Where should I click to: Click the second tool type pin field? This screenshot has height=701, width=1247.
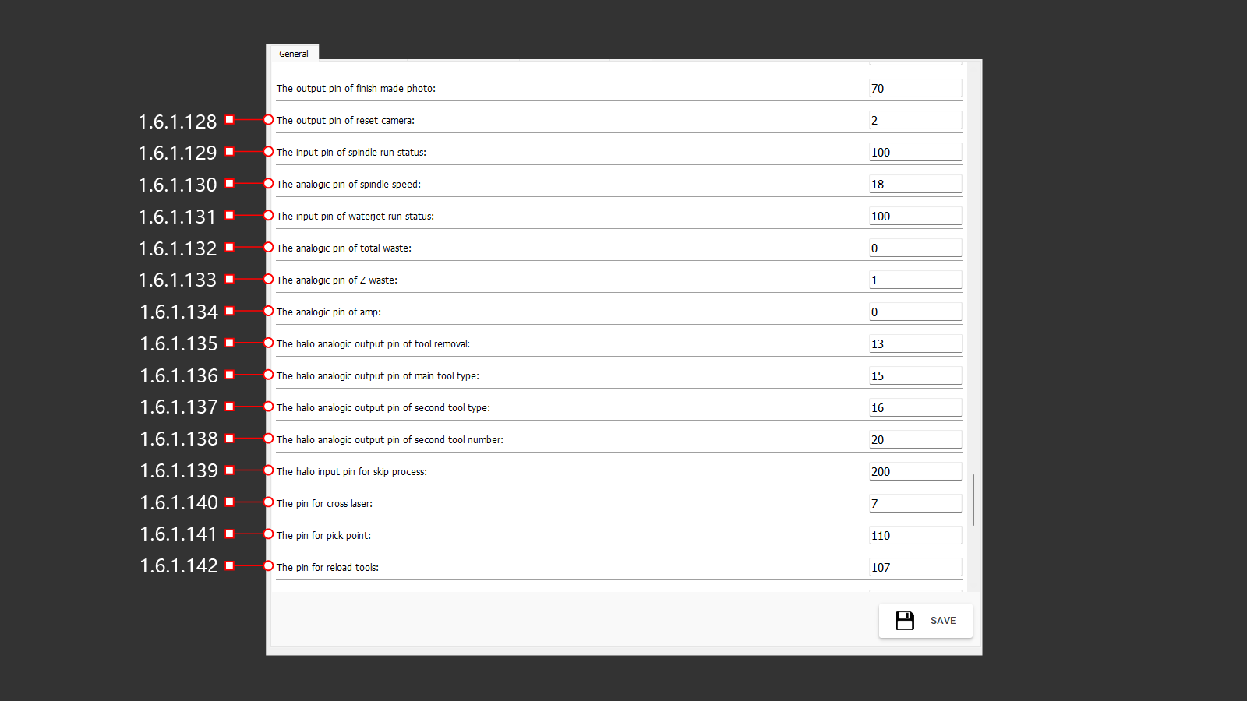click(915, 408)
